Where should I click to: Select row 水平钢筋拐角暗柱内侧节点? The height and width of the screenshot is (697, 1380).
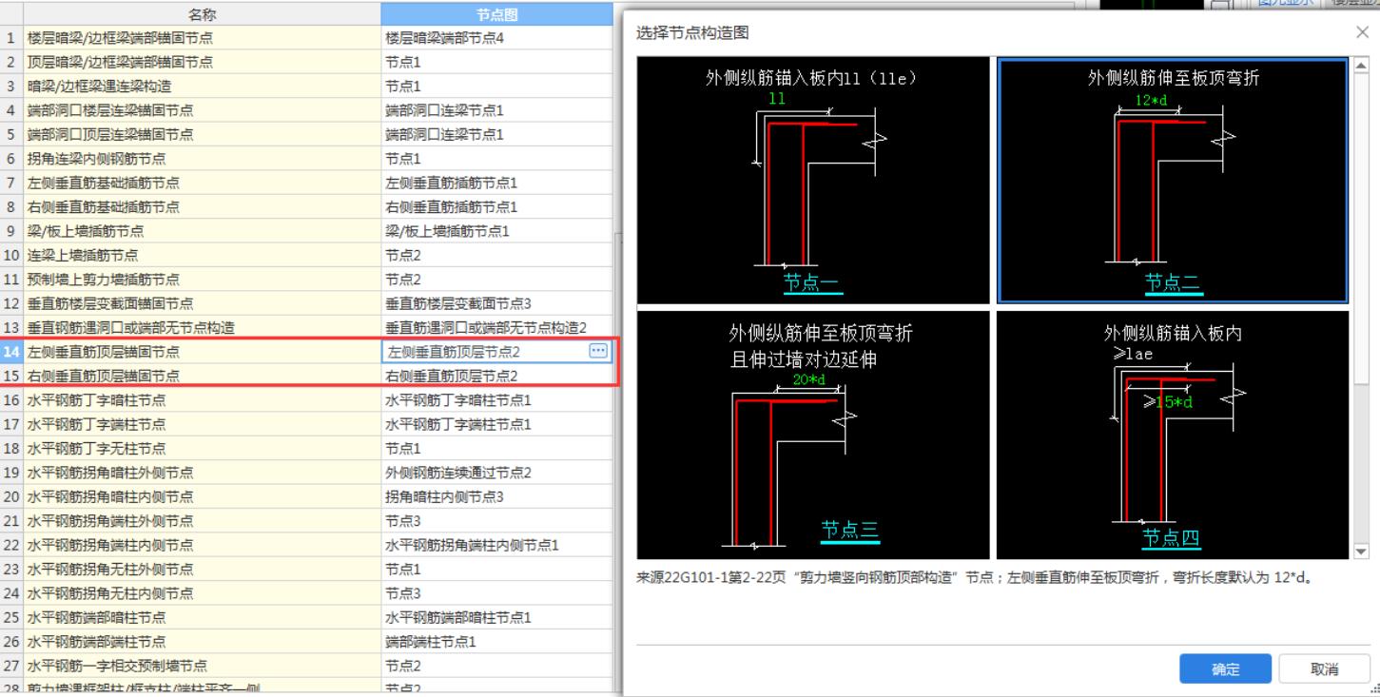coord(202,496)
